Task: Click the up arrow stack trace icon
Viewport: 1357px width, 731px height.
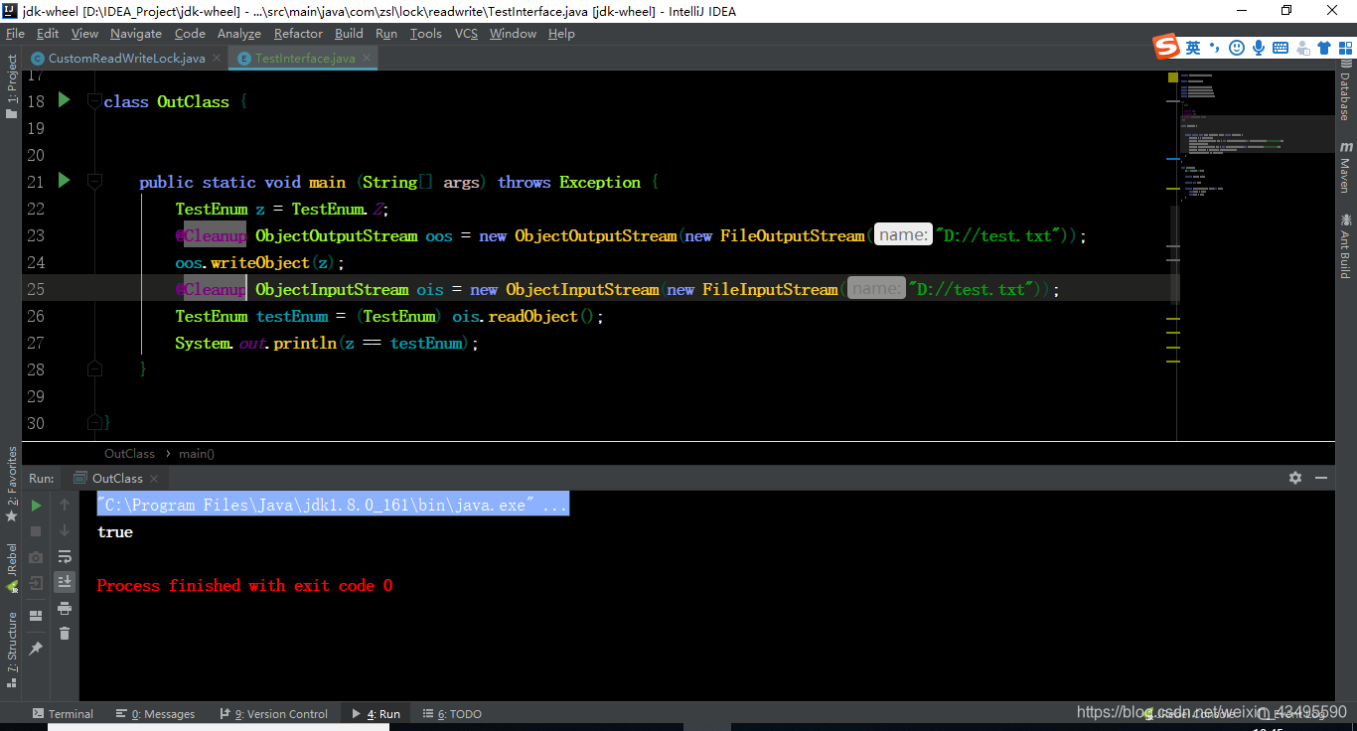Action: tap(65, 506)
